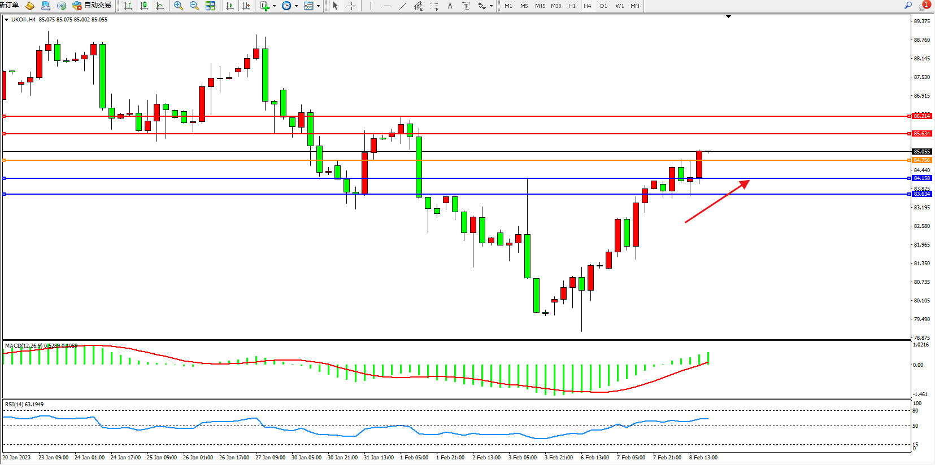Click the black chart shift triangle marker
Image resolution: width=935 pixels, height=465 pixels.
[728, 16]
